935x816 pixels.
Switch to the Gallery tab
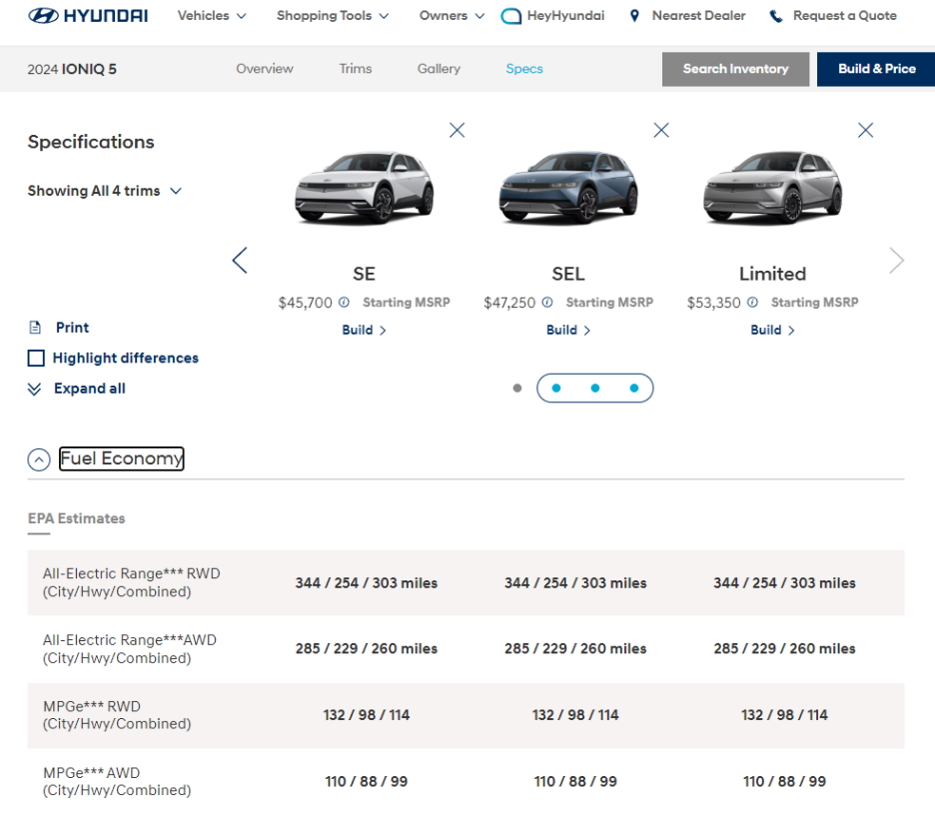point(439,69)
